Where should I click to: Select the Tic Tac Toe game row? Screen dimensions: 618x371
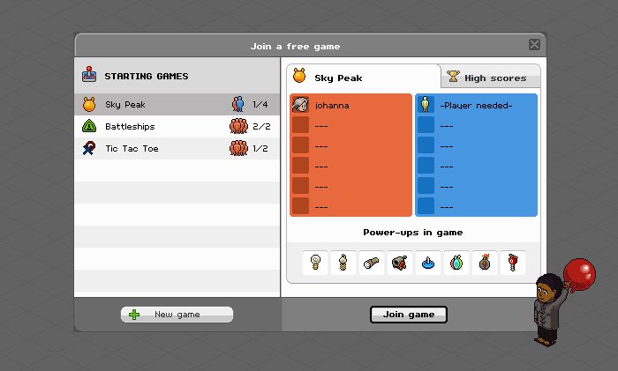(x=177, y=148)
